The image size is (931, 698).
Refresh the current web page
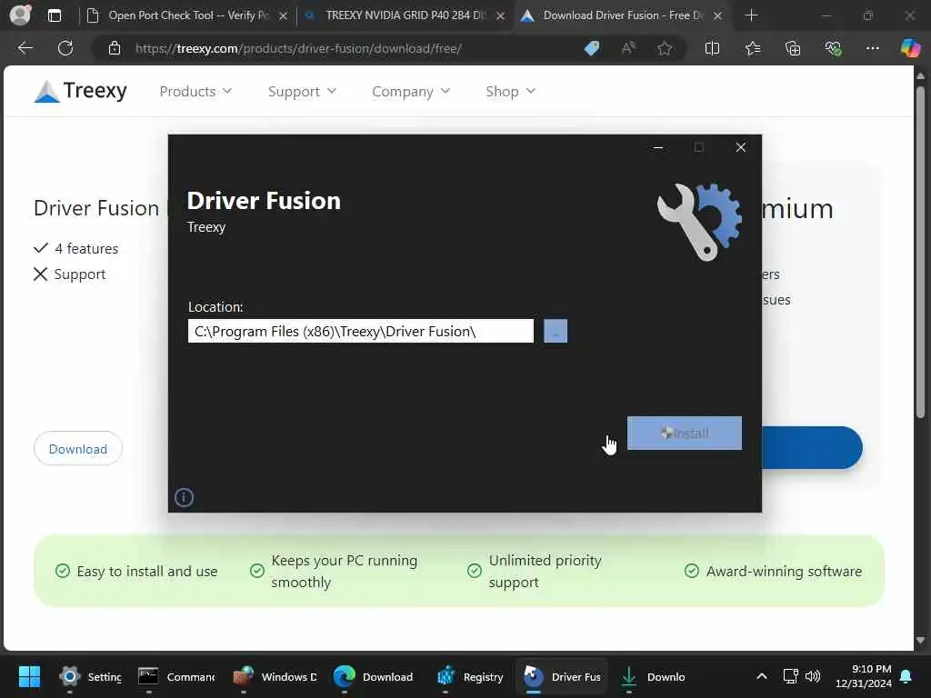(x=65, y=48)
